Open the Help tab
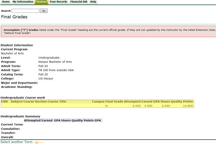The height and width of the screenshot is (144, 216). coord(93,2)
